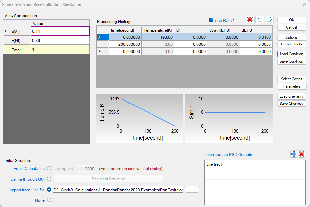This screenshot has width=310, height=207.
Task: Click the browse '...' button for .ini file
Action: tap(192, 190)
